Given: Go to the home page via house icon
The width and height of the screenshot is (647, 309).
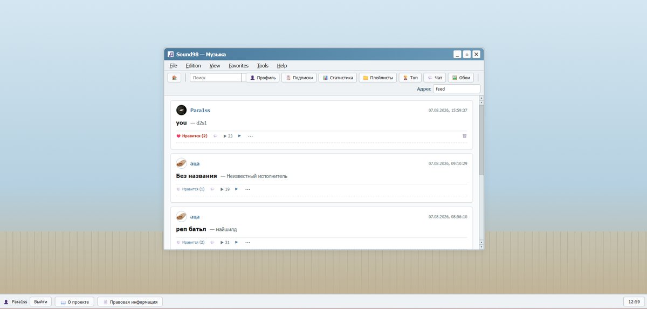Looking at the screenshot, I should click(x=174, y=78).
